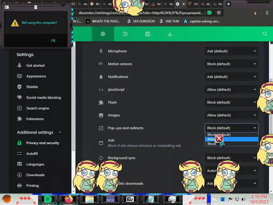Open the JavaScript permission dropdown
Image resolution: width=273 pixels, height=205 pixels.
pyautogui.click(x=232, y=90)
